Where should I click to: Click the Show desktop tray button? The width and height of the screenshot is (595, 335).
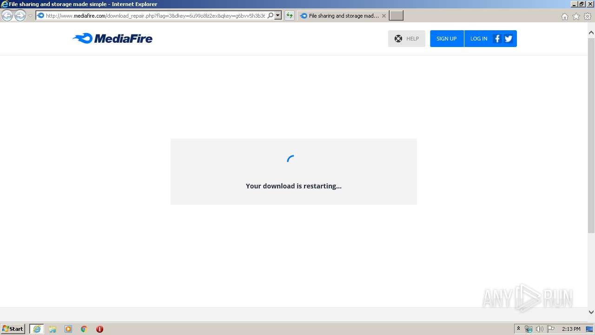tap(589, 329)
